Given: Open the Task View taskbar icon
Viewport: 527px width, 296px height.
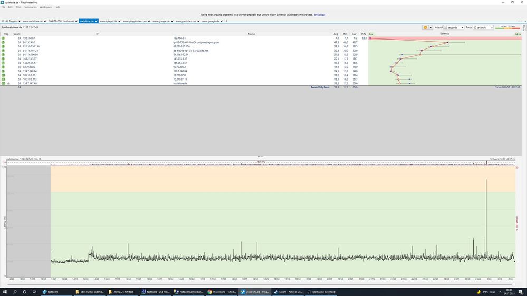Looking at the screenshot, I should click(x=34, y=292).
